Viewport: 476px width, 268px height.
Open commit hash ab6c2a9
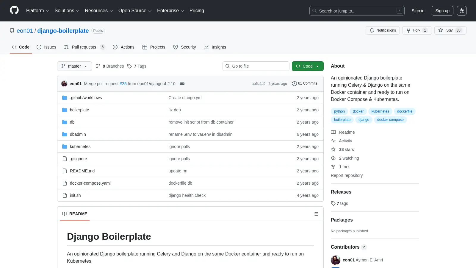[x=258, y=84]
